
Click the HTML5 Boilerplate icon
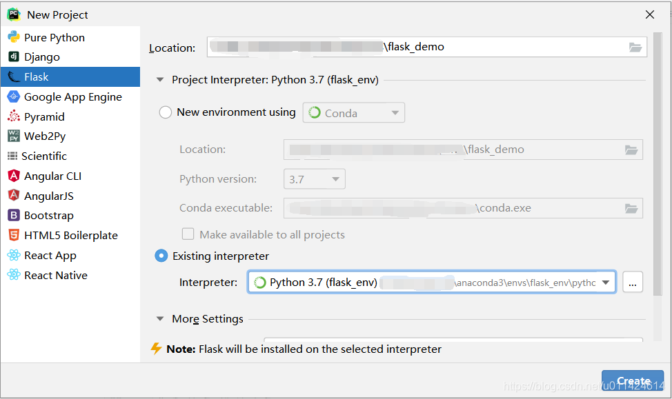pyautogui.click(x=14, y=234)
